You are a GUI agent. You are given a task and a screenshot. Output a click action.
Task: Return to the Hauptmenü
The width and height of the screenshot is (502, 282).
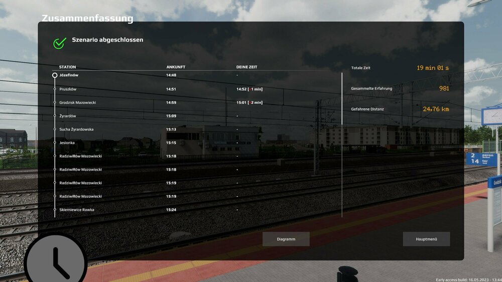click(x=426, y=239)
